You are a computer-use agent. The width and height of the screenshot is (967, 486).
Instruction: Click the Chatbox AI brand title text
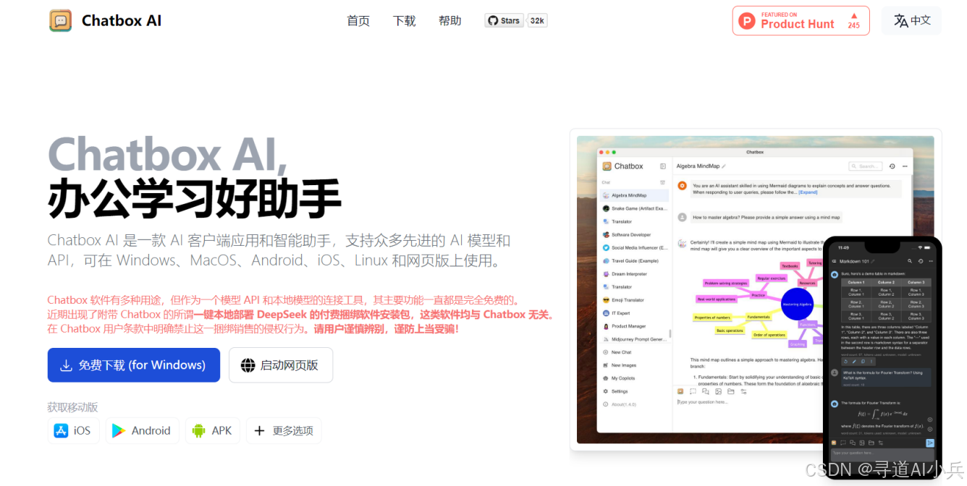(122, 21)
